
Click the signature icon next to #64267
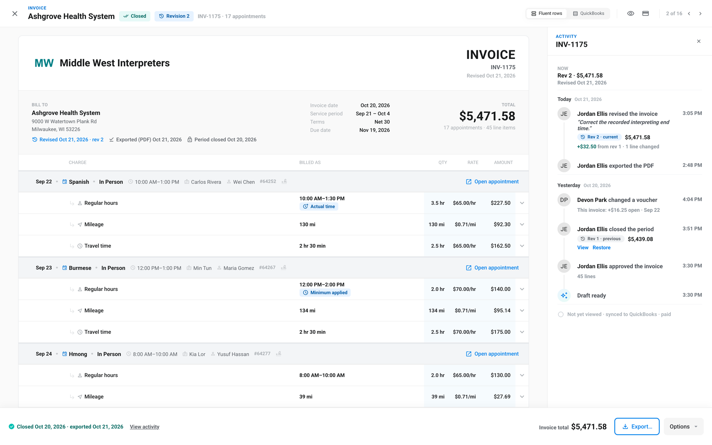coord(283,268)
